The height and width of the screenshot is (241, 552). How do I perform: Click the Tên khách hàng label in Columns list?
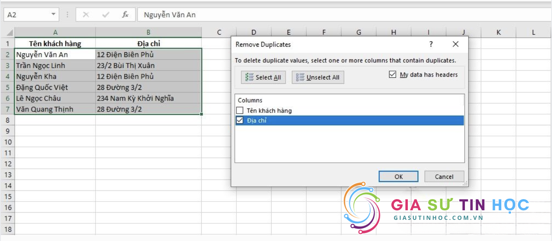269,111
